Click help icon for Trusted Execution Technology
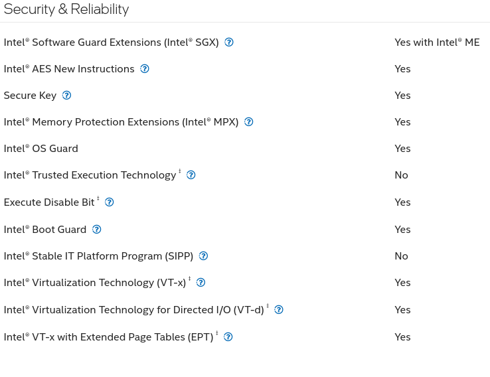490x377 pixels. (x=191, y=175)
